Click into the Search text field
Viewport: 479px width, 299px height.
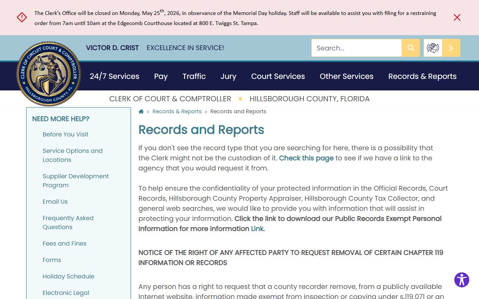coord(356,48)
